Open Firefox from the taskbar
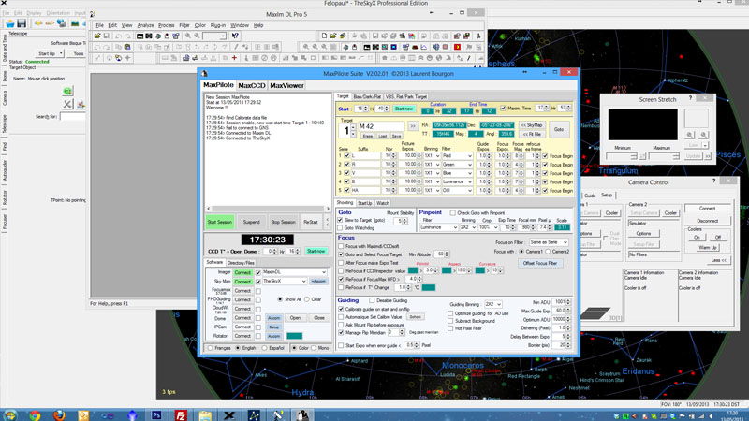 point(59,414)
